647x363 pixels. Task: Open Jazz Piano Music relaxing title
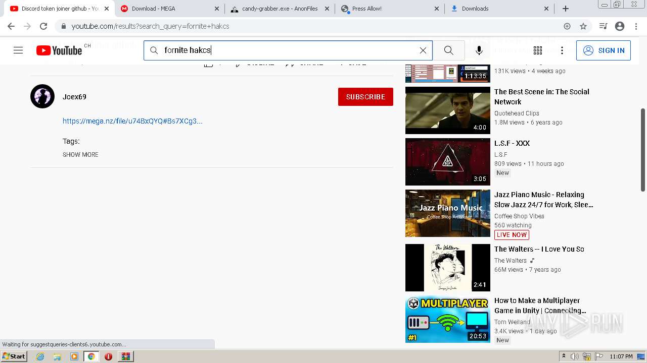pos(544,200)
